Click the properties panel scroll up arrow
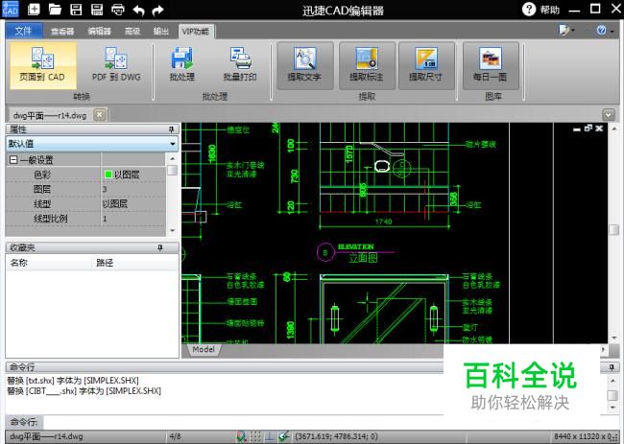624x444 pixels. tap(172, 158)
